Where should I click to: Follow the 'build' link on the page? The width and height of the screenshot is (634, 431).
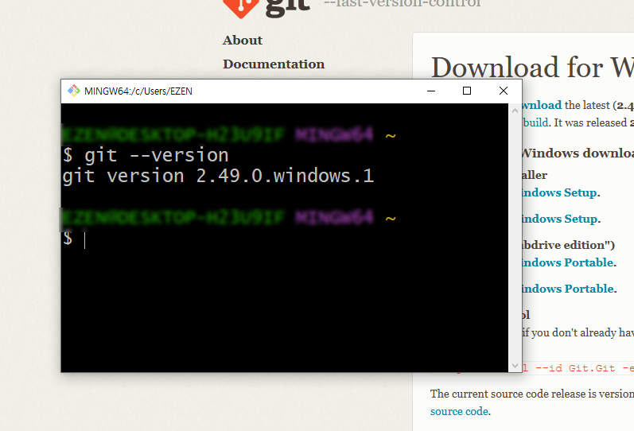pos(535,122)
